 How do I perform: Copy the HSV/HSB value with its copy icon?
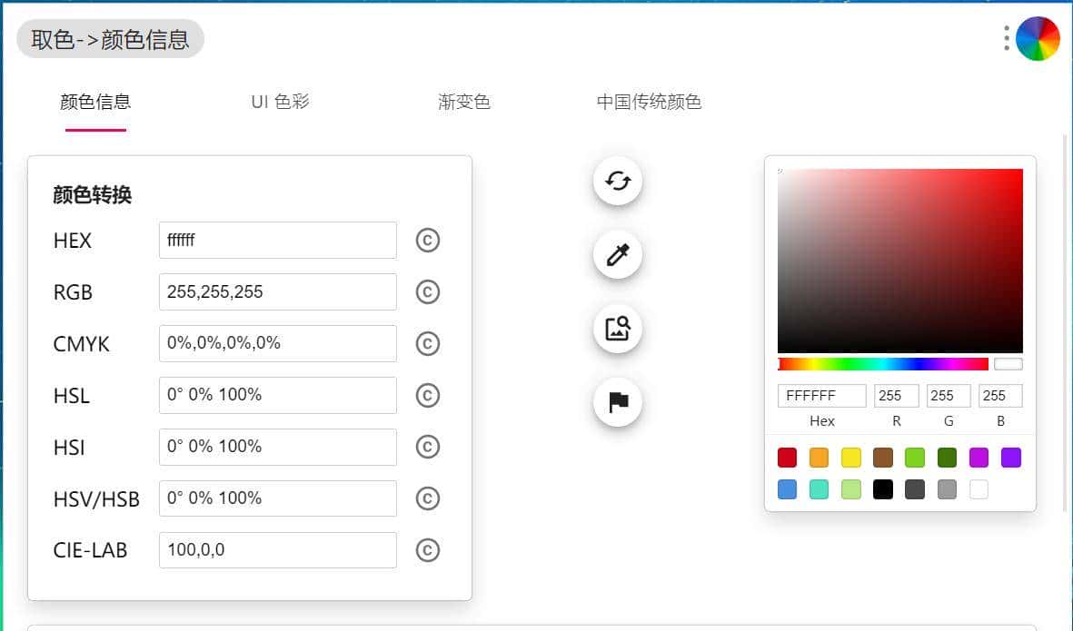(x=427, y=498)
